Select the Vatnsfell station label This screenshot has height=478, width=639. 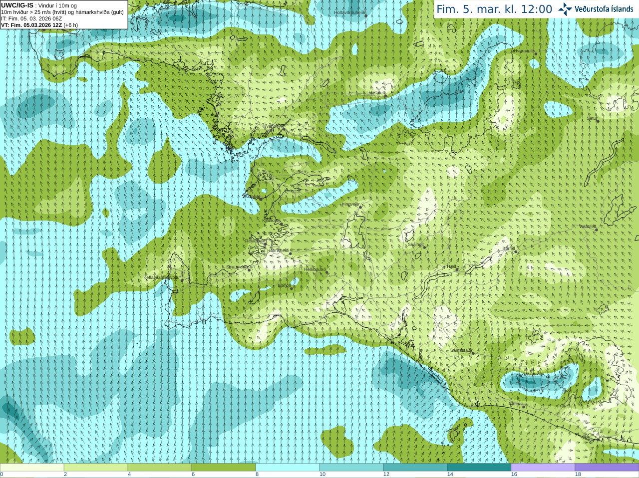click(588, 227)
